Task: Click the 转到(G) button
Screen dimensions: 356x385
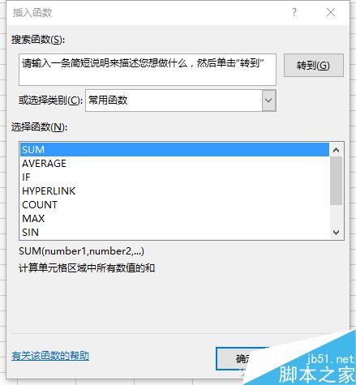Action: pyautogui.click(x=314, y=66)
